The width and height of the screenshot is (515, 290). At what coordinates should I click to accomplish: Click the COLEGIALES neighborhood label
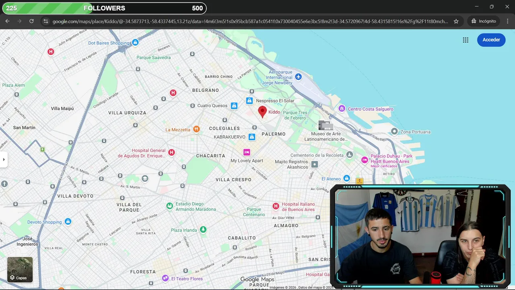pos(225,128)
